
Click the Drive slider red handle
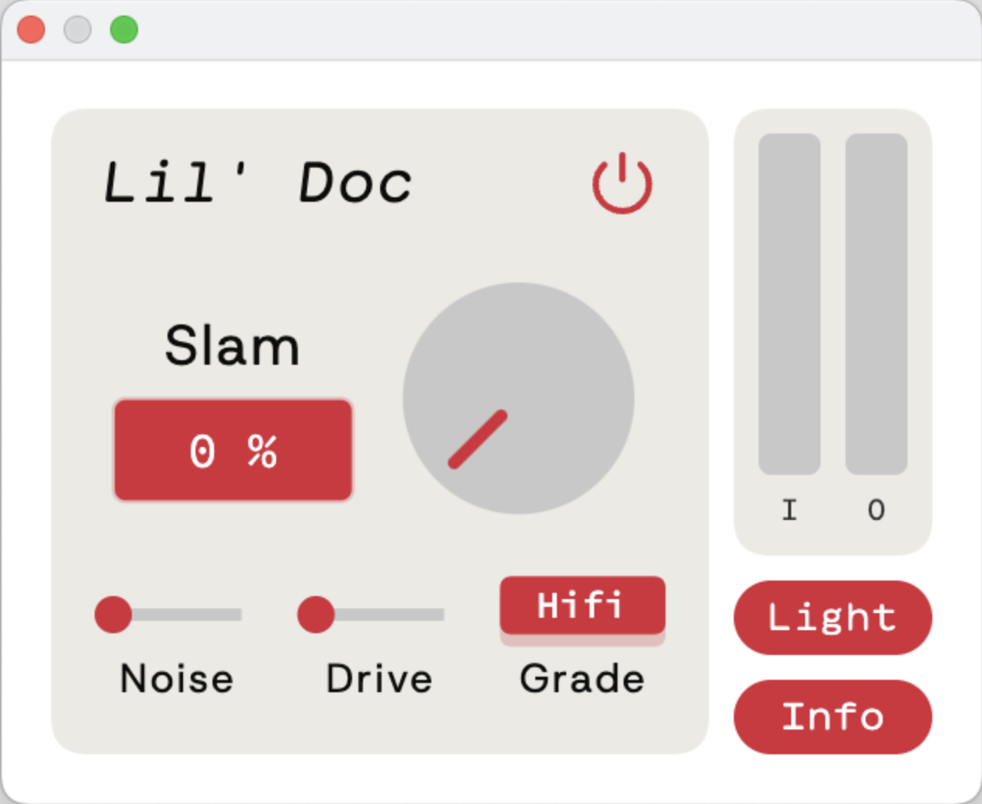[x=316, y=615]
